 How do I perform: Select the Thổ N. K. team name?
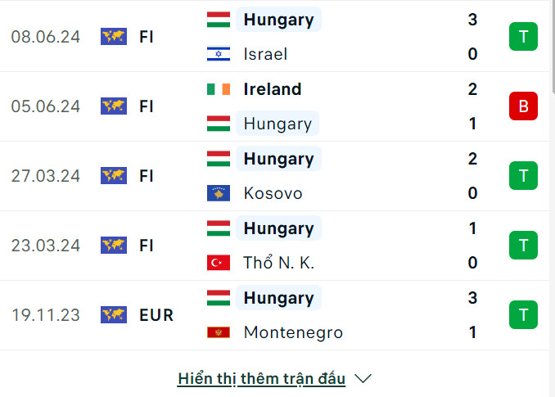(x=279, y=264)
